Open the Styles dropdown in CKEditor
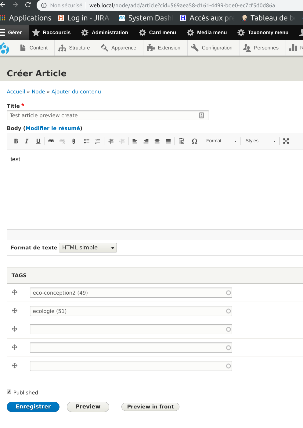 click(260, 141)
